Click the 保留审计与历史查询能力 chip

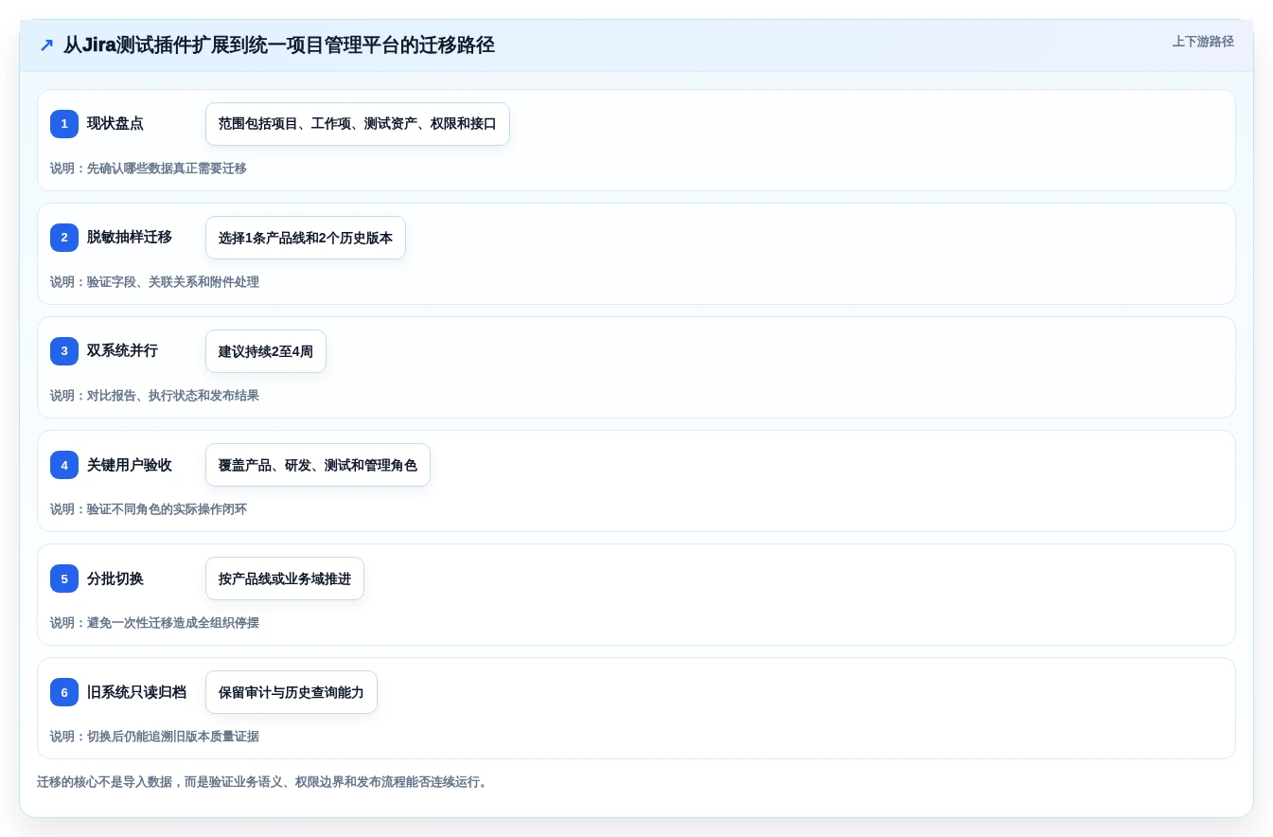click(292, 692)
